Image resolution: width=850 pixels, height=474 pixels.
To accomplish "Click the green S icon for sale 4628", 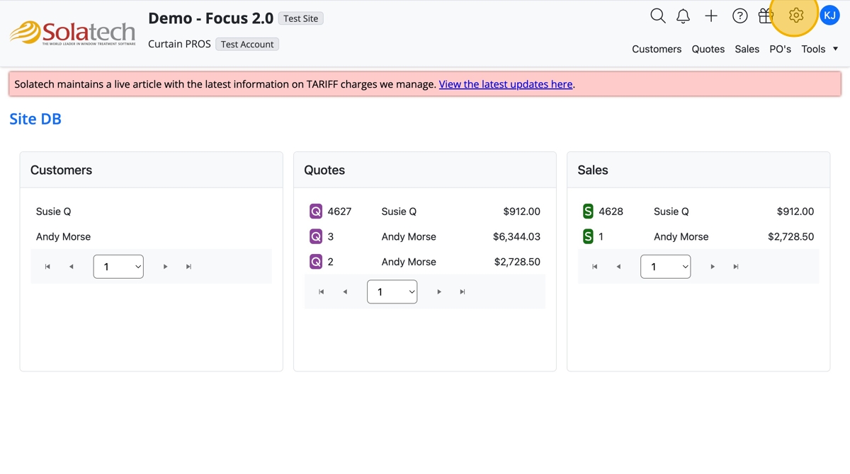I will [x=588, y=211].
